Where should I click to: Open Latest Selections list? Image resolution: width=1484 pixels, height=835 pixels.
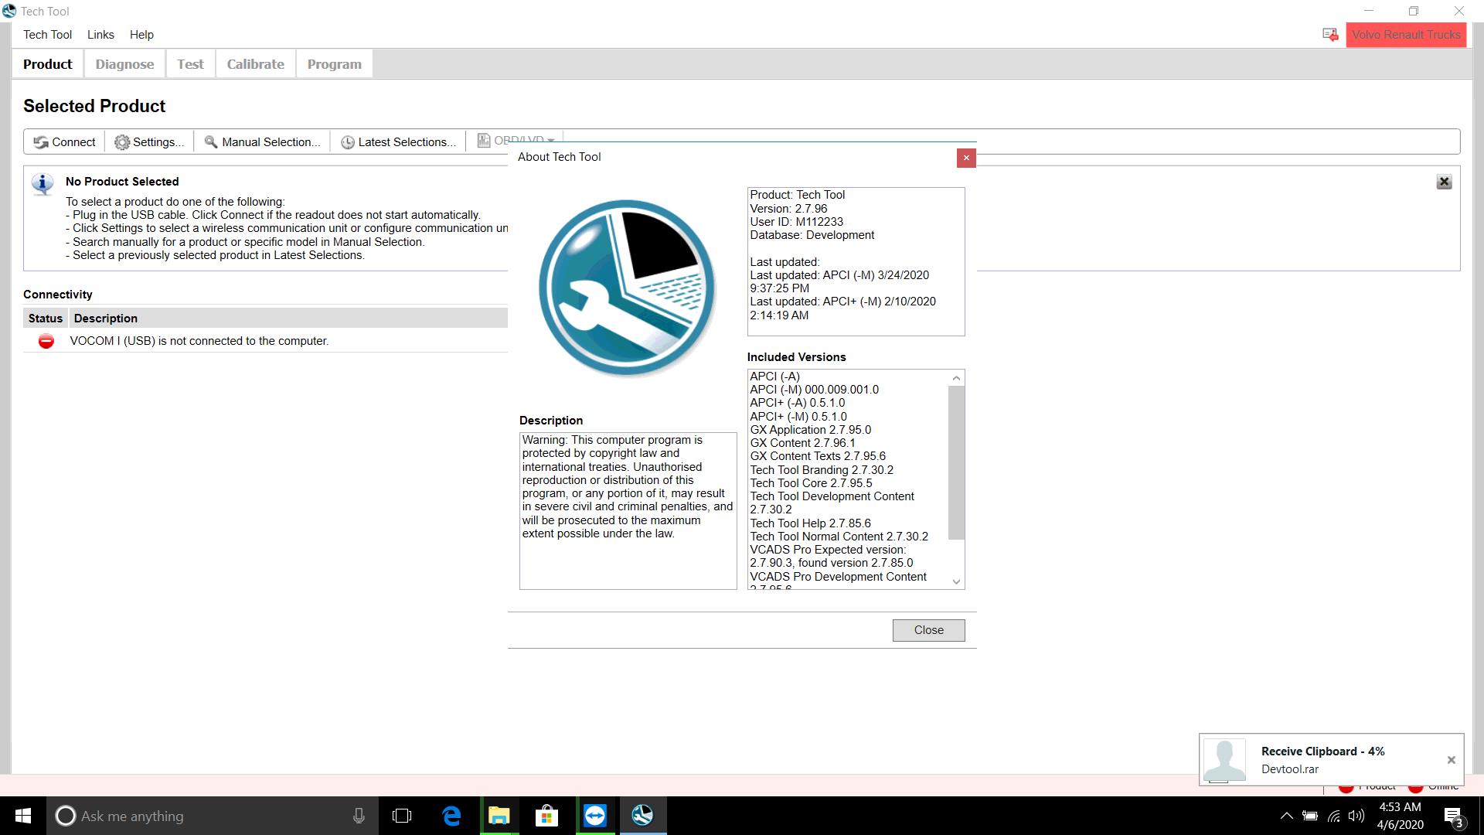tap(398, 141)
